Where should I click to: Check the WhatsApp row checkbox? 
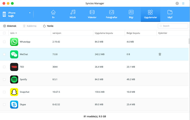pos(4,42)
